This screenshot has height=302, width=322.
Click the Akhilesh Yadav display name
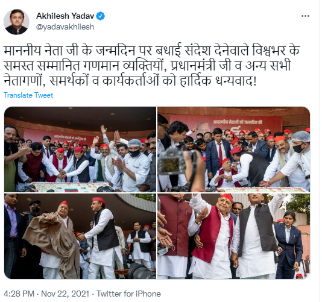point(65,16)
